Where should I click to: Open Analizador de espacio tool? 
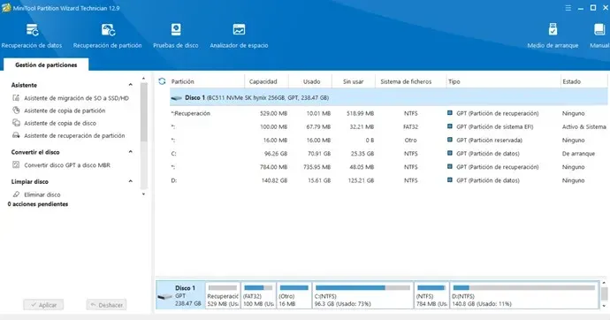(239, 35)
